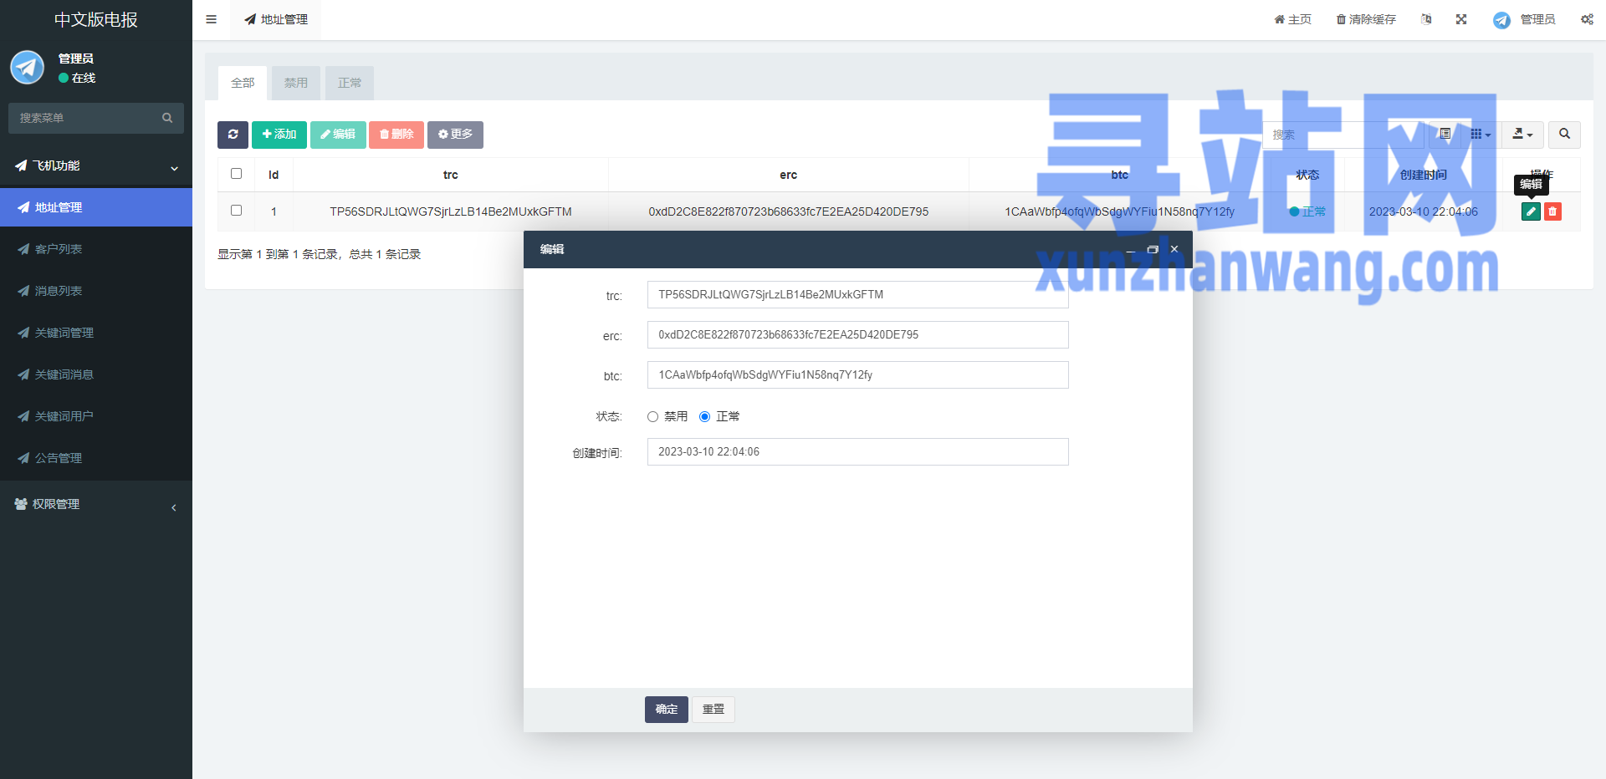1606x779 pixels.
Task: Click the green 添加 add button
Action: click(x=279, y=135)
